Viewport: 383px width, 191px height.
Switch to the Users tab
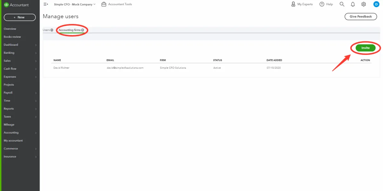48,30
